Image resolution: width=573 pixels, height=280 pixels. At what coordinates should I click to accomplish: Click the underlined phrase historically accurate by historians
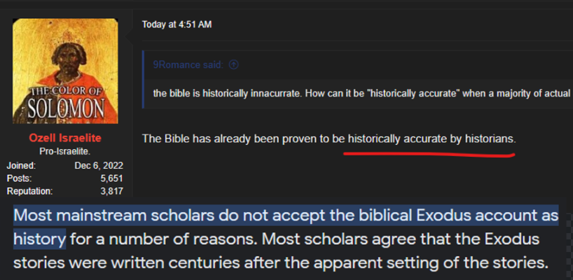pos(432,139)
